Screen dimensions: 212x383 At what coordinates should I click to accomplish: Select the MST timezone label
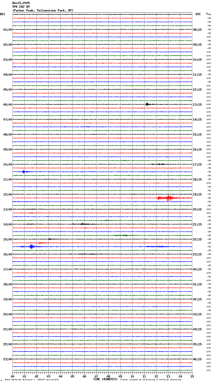tap(2, 14)
